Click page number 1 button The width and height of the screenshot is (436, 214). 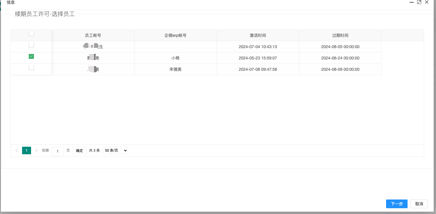[26, 150]
